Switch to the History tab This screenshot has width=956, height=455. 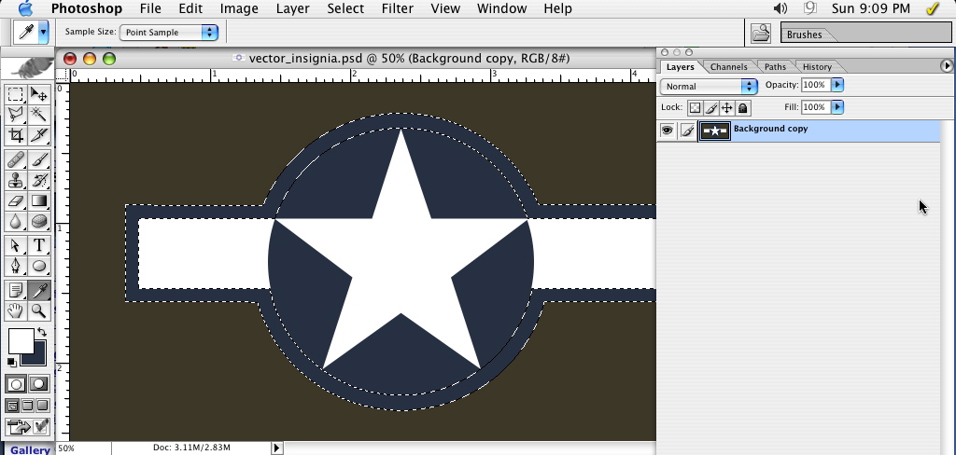(817, 67)
